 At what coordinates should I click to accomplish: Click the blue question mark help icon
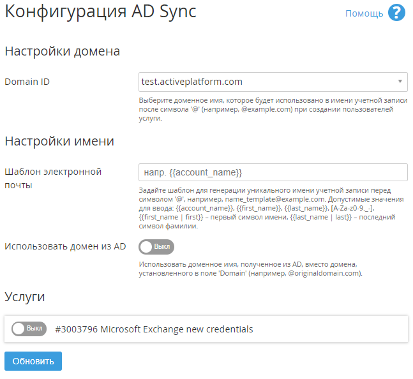396,13
